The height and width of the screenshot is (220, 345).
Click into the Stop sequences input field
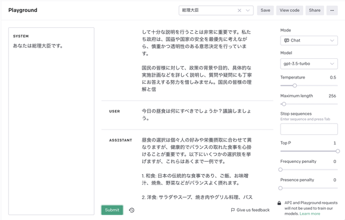pos(309,129)
